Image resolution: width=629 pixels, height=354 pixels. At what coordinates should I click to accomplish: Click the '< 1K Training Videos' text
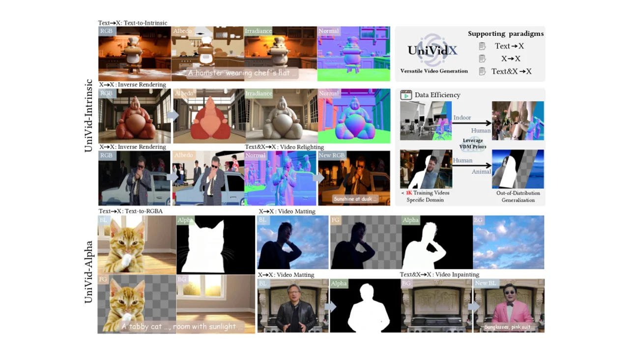click(426, 193)
